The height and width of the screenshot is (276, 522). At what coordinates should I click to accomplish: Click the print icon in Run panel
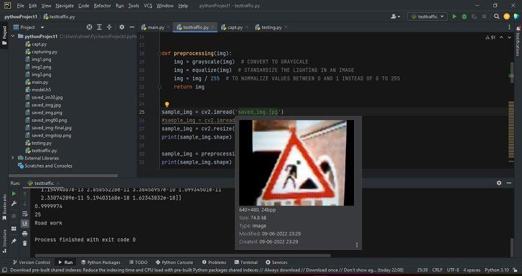[25, 234]
